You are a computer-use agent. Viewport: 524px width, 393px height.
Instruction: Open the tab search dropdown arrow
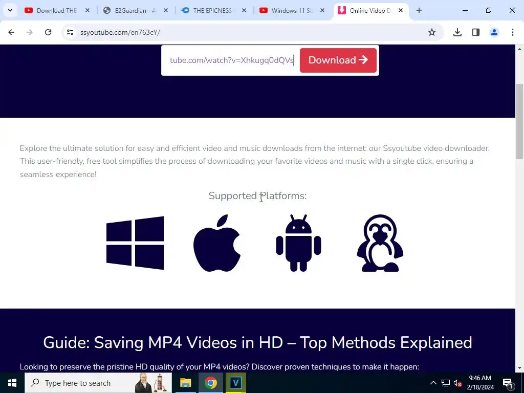10,10
